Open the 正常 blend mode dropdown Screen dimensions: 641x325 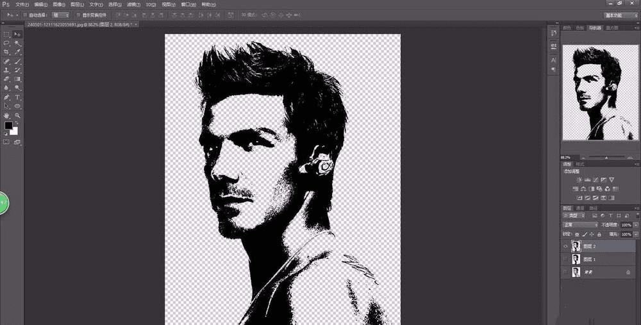point(579,225)
